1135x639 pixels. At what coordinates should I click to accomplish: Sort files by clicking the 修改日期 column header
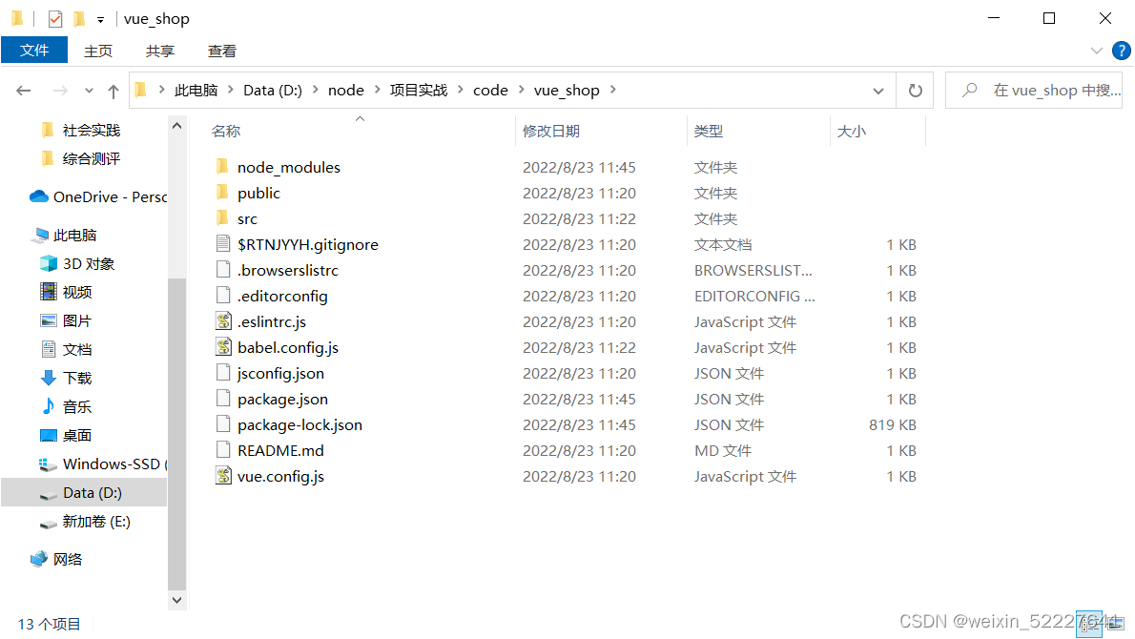(x=551, y=131)
